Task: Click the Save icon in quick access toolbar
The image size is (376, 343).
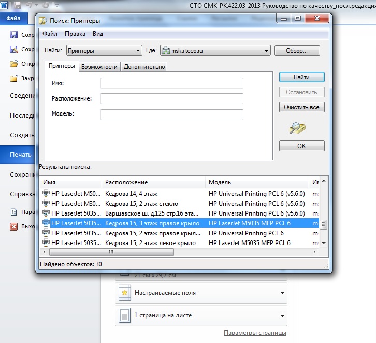Action: (17, 5)
